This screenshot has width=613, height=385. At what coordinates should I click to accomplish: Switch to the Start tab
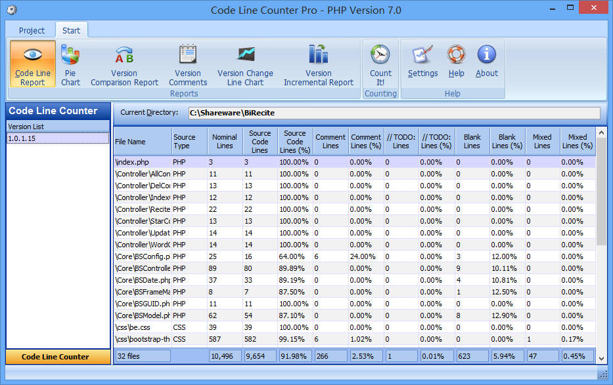[x=71, y=30]
